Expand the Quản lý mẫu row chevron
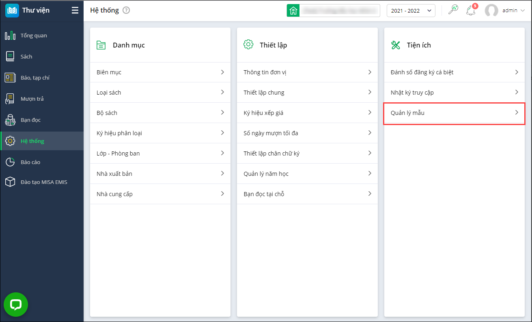Image resolution: width=532 pixels, height=322 pixels. click(x=517, y=112)
